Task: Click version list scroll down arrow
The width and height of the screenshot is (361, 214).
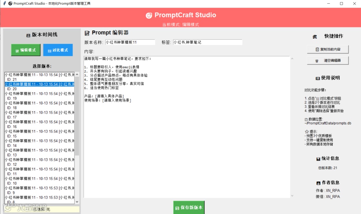Action: pyautogui.click(x=77, y=202)
